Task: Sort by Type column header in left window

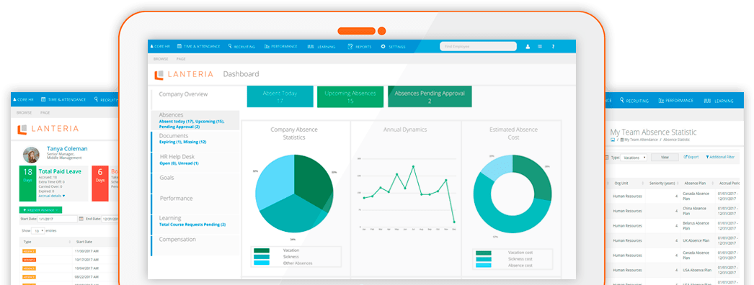Action: 27,242
